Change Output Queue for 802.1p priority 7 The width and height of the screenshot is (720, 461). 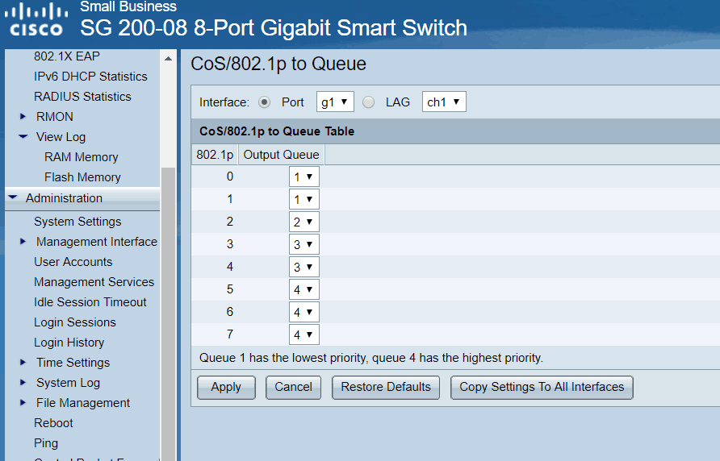click(x=304, y=334)
